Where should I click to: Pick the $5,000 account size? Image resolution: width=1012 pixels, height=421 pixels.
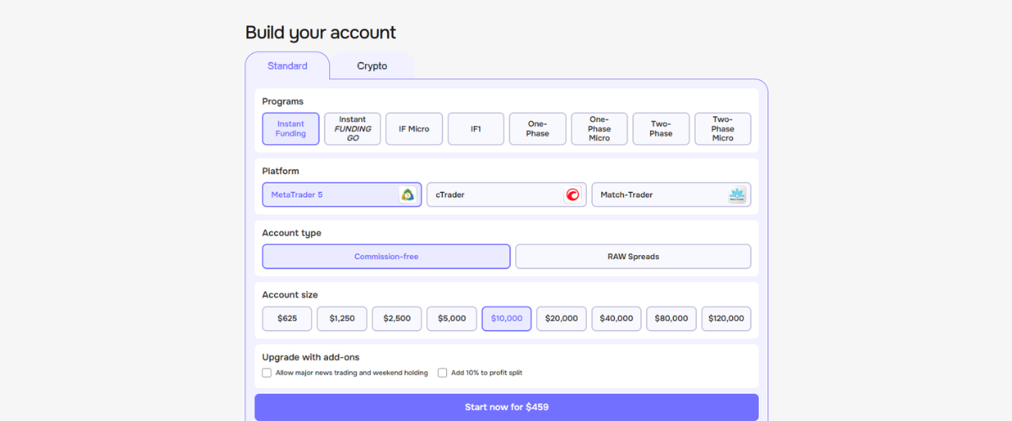pyautogui.click(x=452, y=318)
